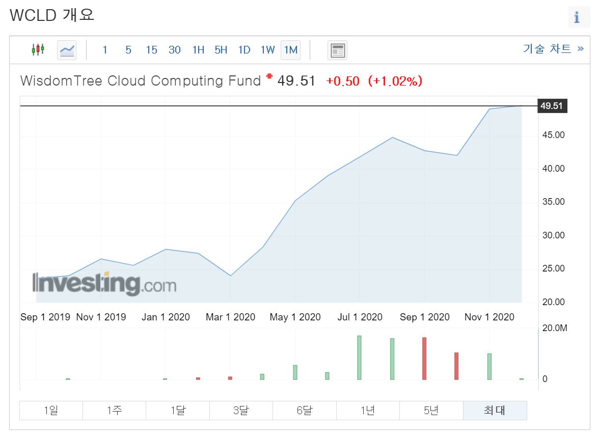The height and width of the screenshot is (436, 598).
Task: Click the tall red volume bar for Sep 2020
Action: pos(424,359)
